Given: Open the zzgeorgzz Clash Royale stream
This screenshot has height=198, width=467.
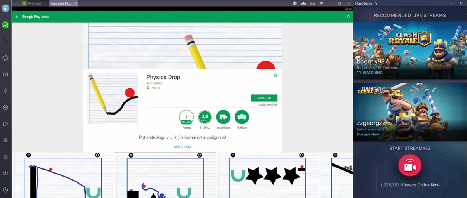Looking at the screenshot, I should 410,112.
